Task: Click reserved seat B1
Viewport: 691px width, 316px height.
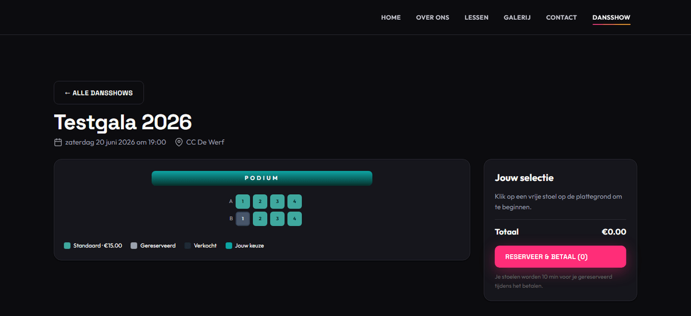Action: pos(243,219)
